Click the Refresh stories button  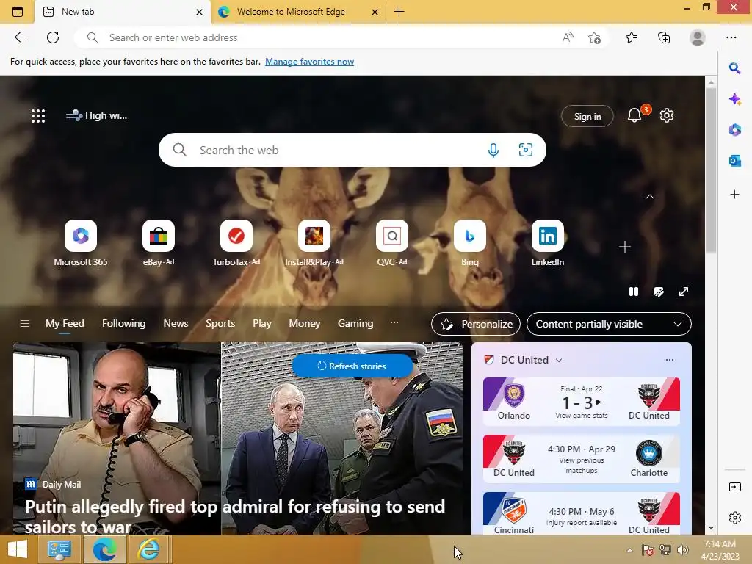(352, 366)
